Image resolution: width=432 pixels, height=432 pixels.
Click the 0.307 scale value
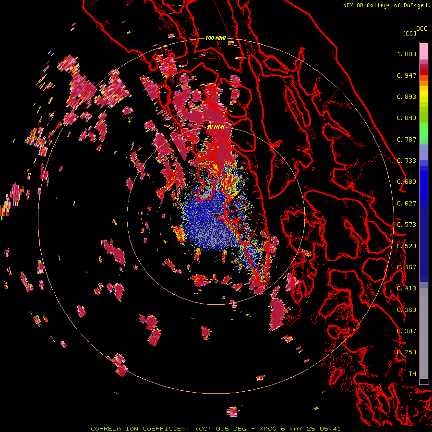407,331
